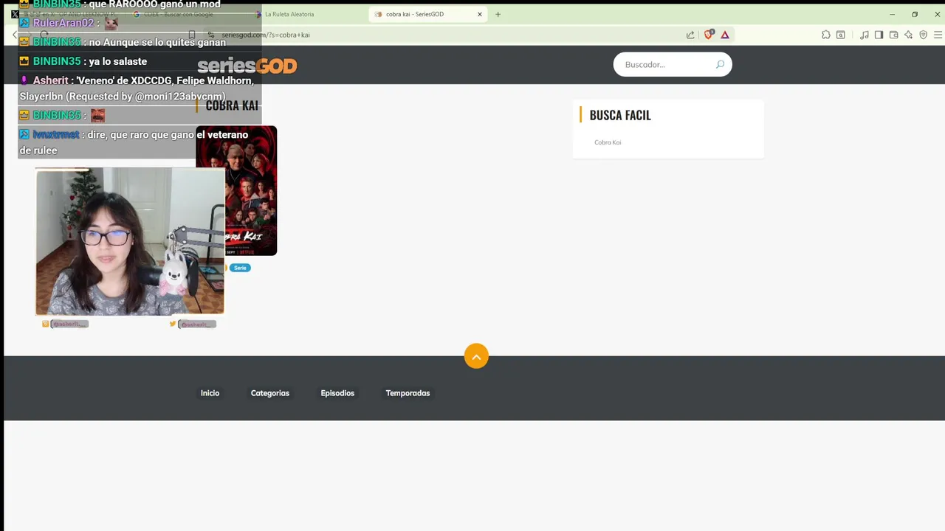Open Categorias footer link
This screenshot has width=945, height=531.
[270, 393]
